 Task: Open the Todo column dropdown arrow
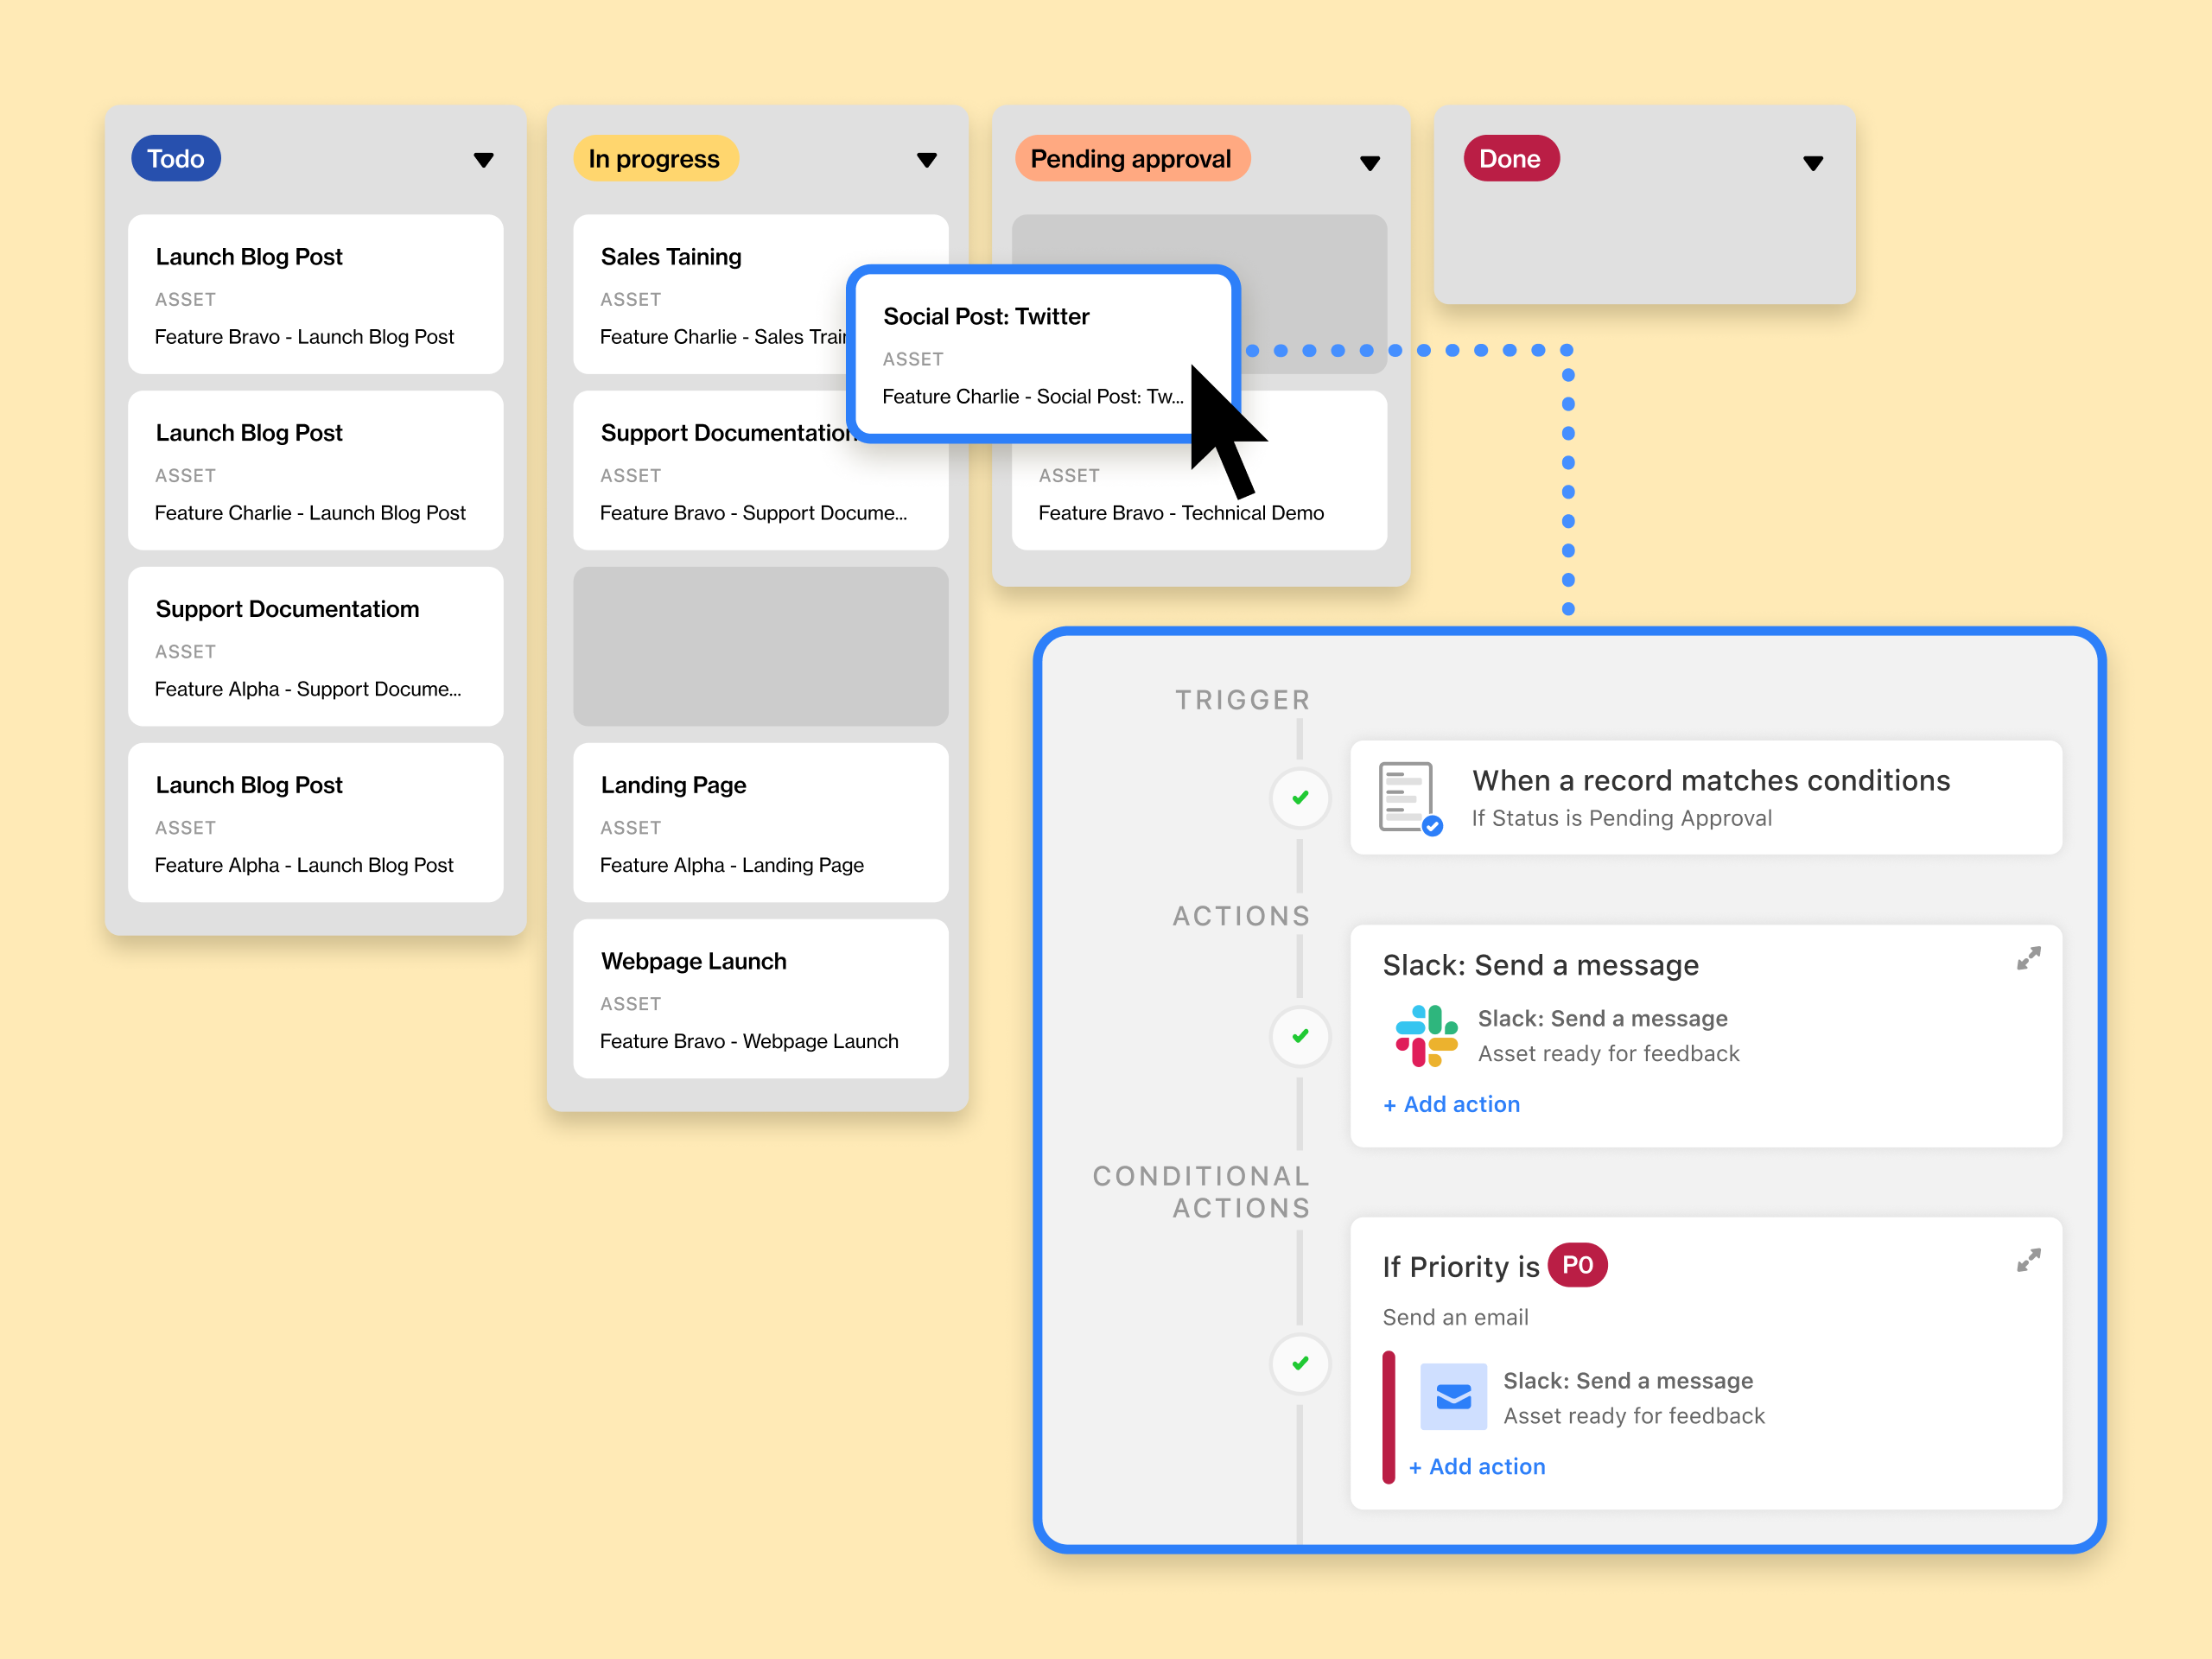tap(484, 160)
